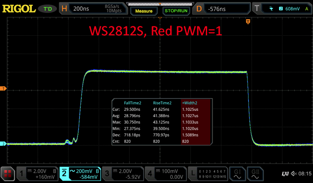Click the trigger auto mode A indicator
This screenshot has height=183, width=313.
307,9
